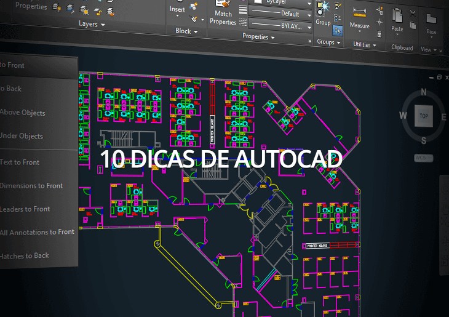449x317 pixels.
Task: Click the vertical PRINTER ISLAND label in drawing
Action: pyautogui.click(x=212, y=129)
